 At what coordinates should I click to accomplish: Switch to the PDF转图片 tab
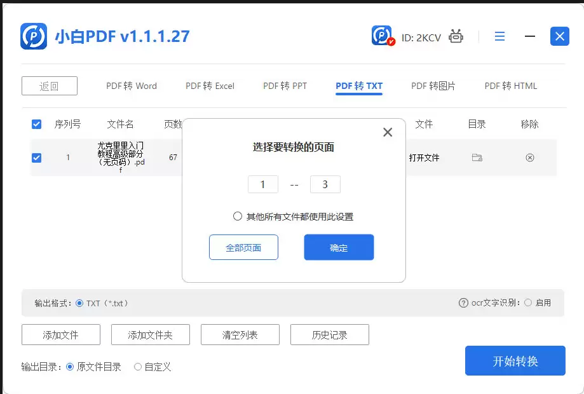point(433,86)
